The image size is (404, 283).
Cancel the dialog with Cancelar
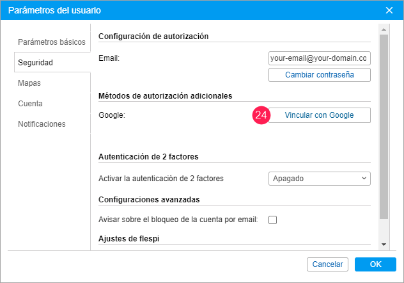tap(327, 264)
